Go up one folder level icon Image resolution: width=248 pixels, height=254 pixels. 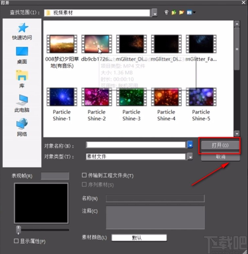174,12
